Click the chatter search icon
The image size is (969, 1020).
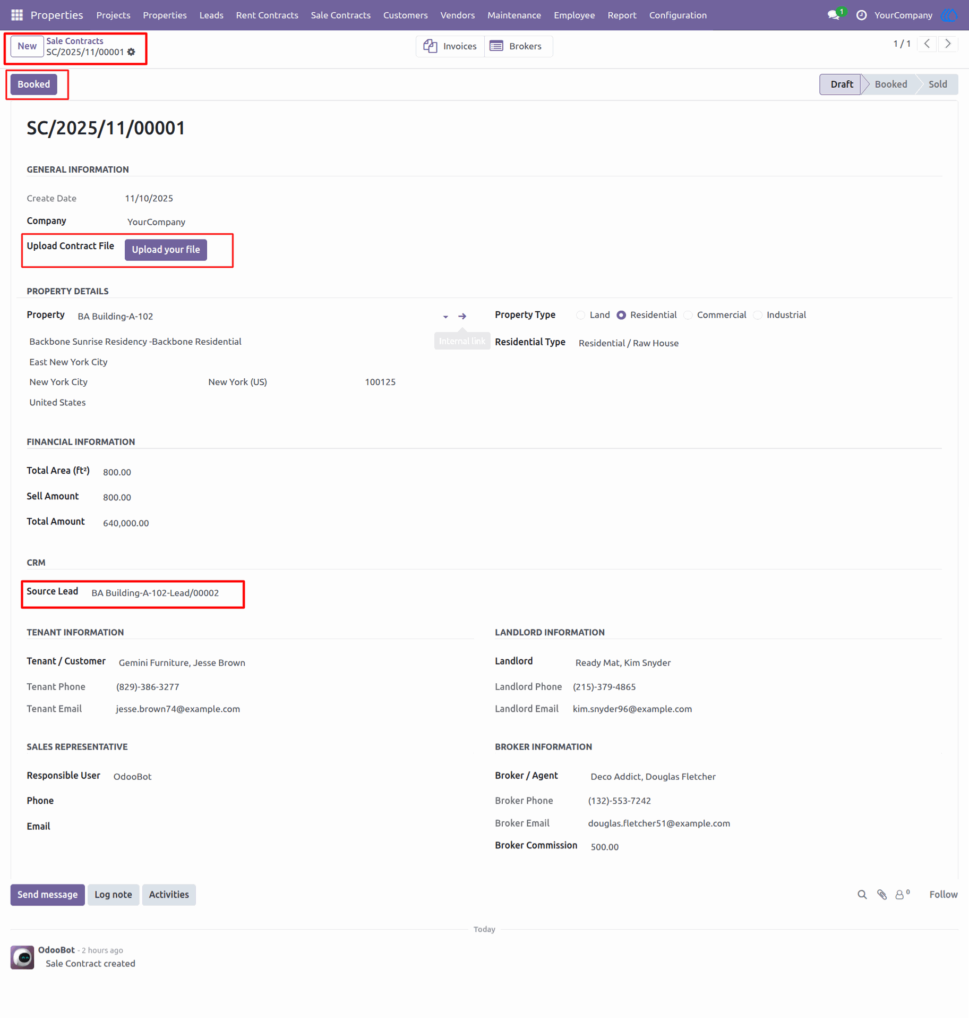862,895
